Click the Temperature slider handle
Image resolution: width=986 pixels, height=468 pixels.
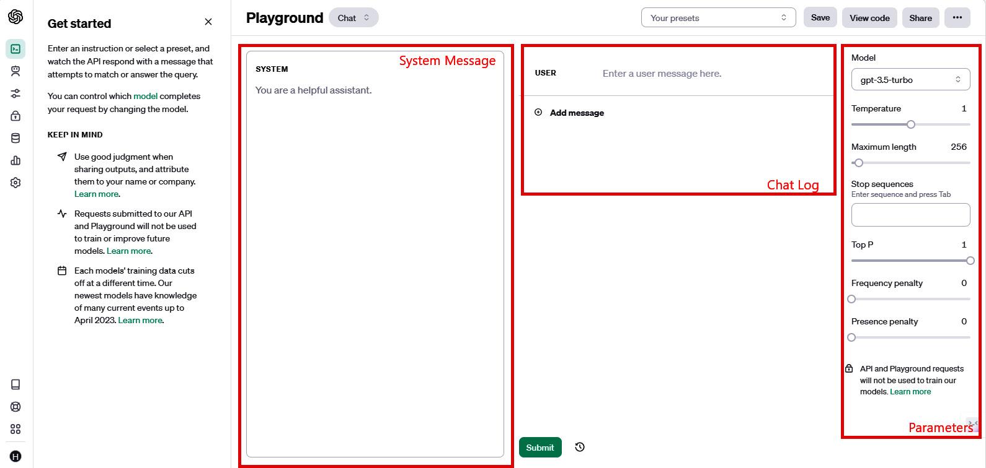click(911, 124)
